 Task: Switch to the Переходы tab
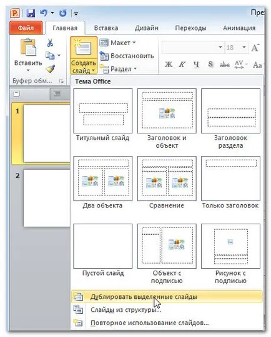[190, 28]
